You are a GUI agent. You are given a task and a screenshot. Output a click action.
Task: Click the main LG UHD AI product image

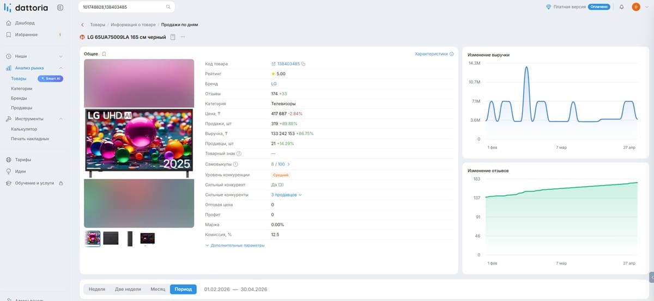pyautogui.click(x=139, y=143)
